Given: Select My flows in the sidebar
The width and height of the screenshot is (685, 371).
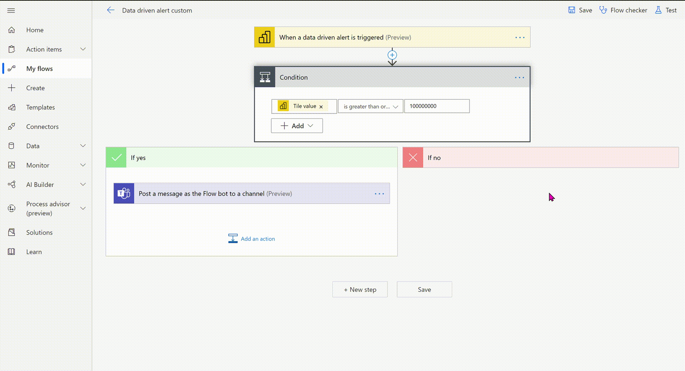Looking at the screenshot, I should (46, 68).
